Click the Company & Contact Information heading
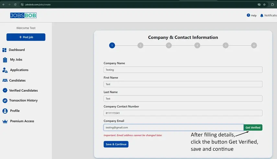 tap(183, 38)
